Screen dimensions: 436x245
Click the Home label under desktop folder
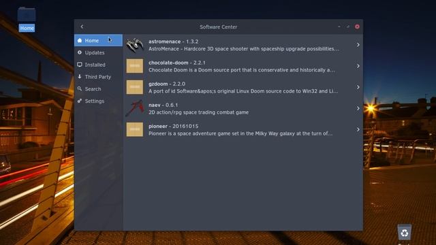point(27,28)
